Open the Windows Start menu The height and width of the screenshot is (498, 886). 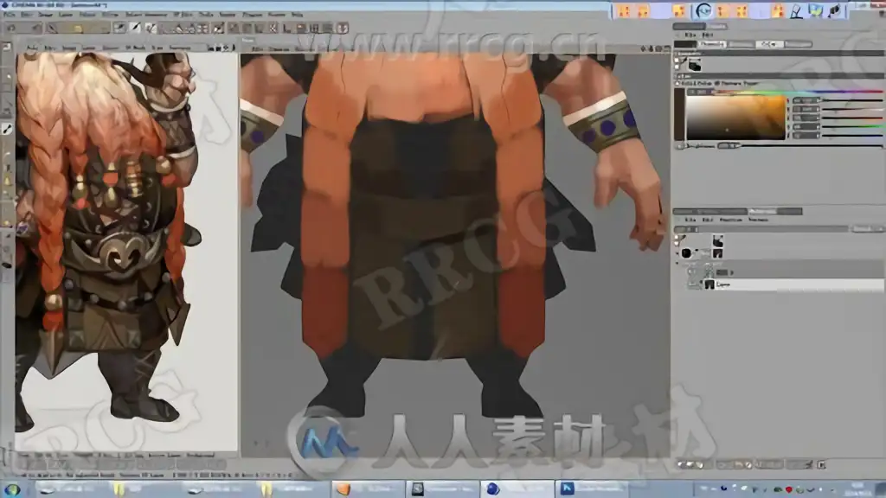(12, 489)
